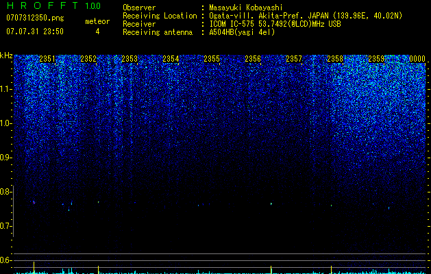The height and width of the screenshot is (274, 431).
Task: Click the HROFFT program title
Action: (42, 5)
